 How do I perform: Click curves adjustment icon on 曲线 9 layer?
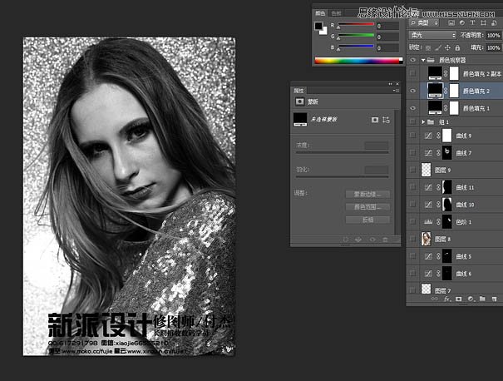428,136
